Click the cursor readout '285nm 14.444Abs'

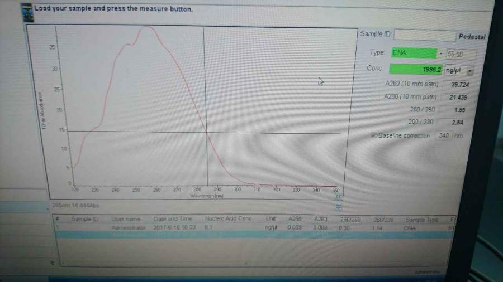tap(75, 205)
